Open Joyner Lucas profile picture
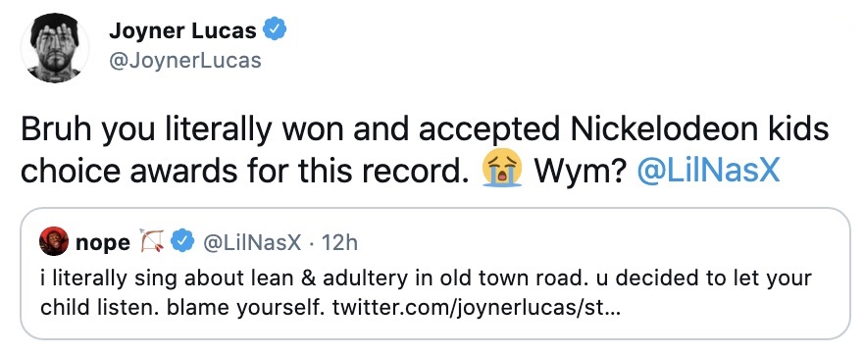Image resolution: width=864 pixels, height=354 pixels. pos(54,48)
